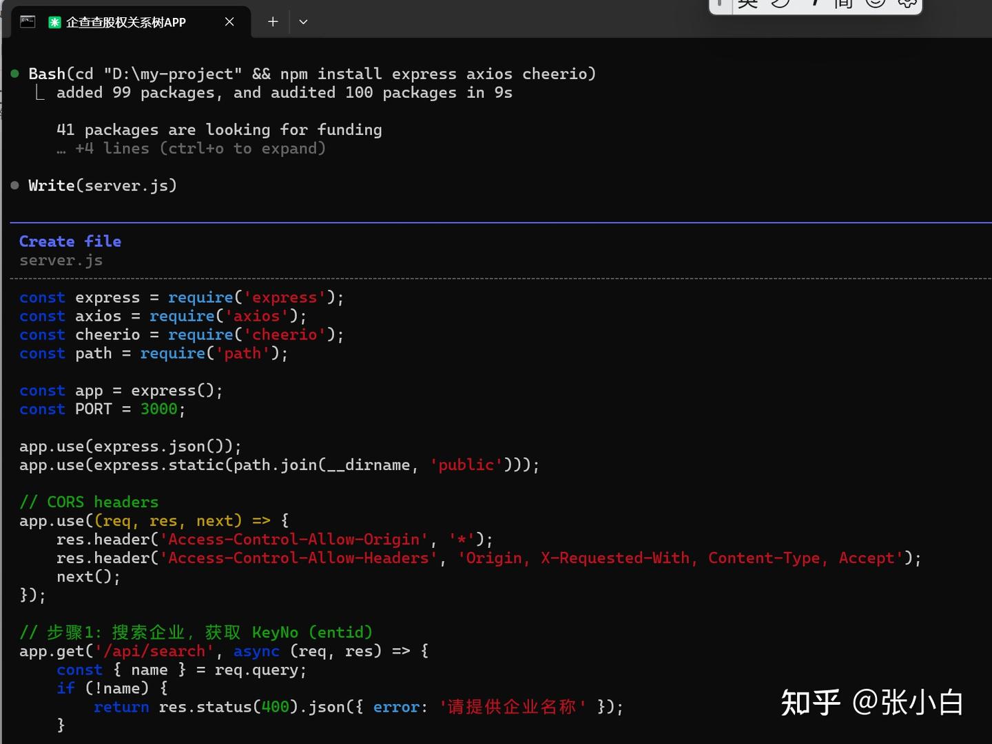Click the status dot beside Write(server.js)
This screenshot has width=992, height=744.
click(14, 184)
